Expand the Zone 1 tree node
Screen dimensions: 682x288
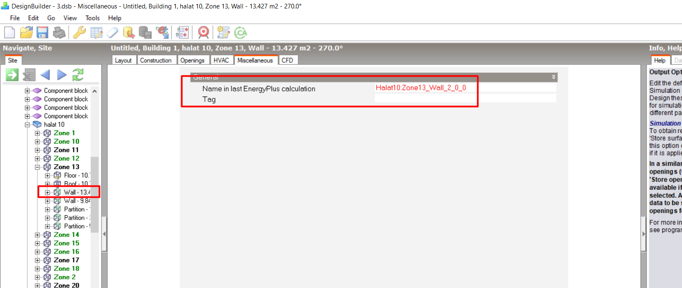[37, 133]
